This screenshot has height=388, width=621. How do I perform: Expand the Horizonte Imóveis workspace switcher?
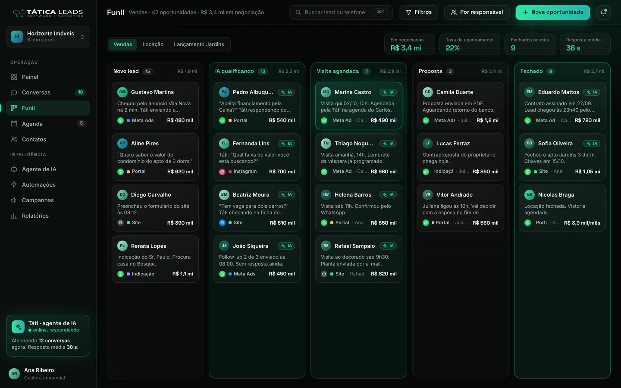tap(48, 37)
